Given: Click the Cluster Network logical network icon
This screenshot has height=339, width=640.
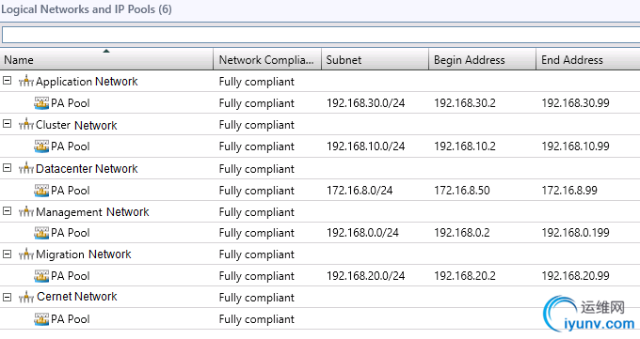Looking at the screenshot, I should coord(26,124).
